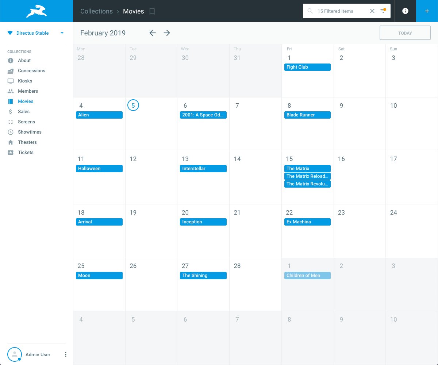Click the Admin User avatar
The image size is (438, 365).
[x=15, y=354]
